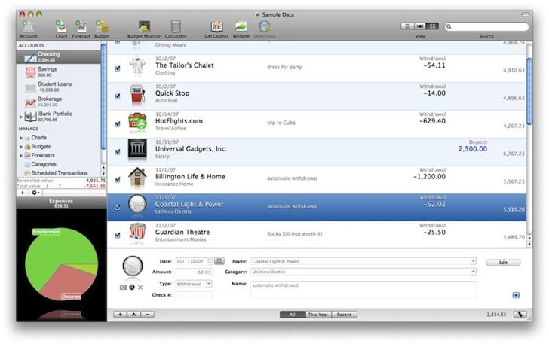Screen dimensions: 549x344
Task: Select the Savings account
Action: [59, 72]
